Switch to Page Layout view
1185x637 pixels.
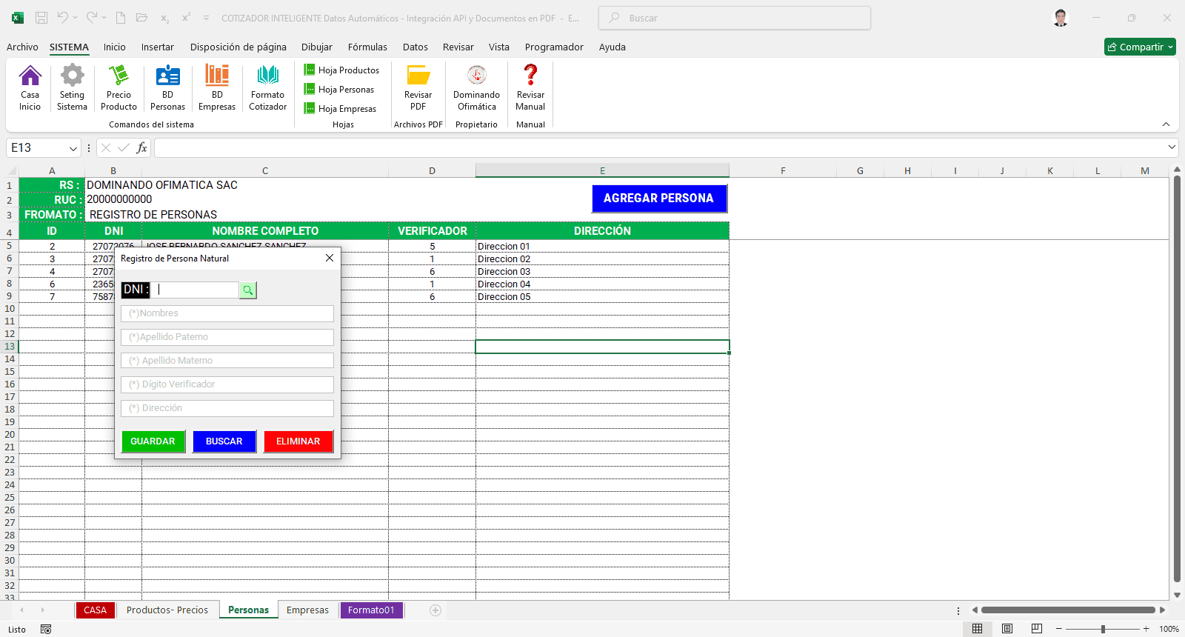1007,629
